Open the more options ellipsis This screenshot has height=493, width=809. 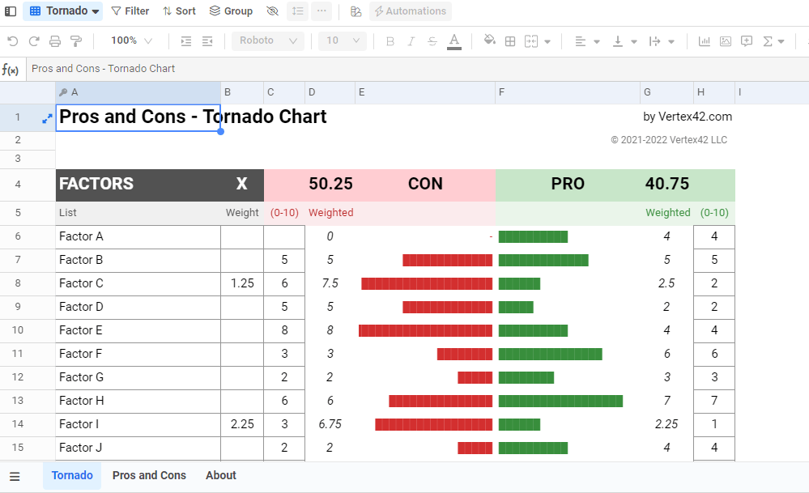(321, 11)
